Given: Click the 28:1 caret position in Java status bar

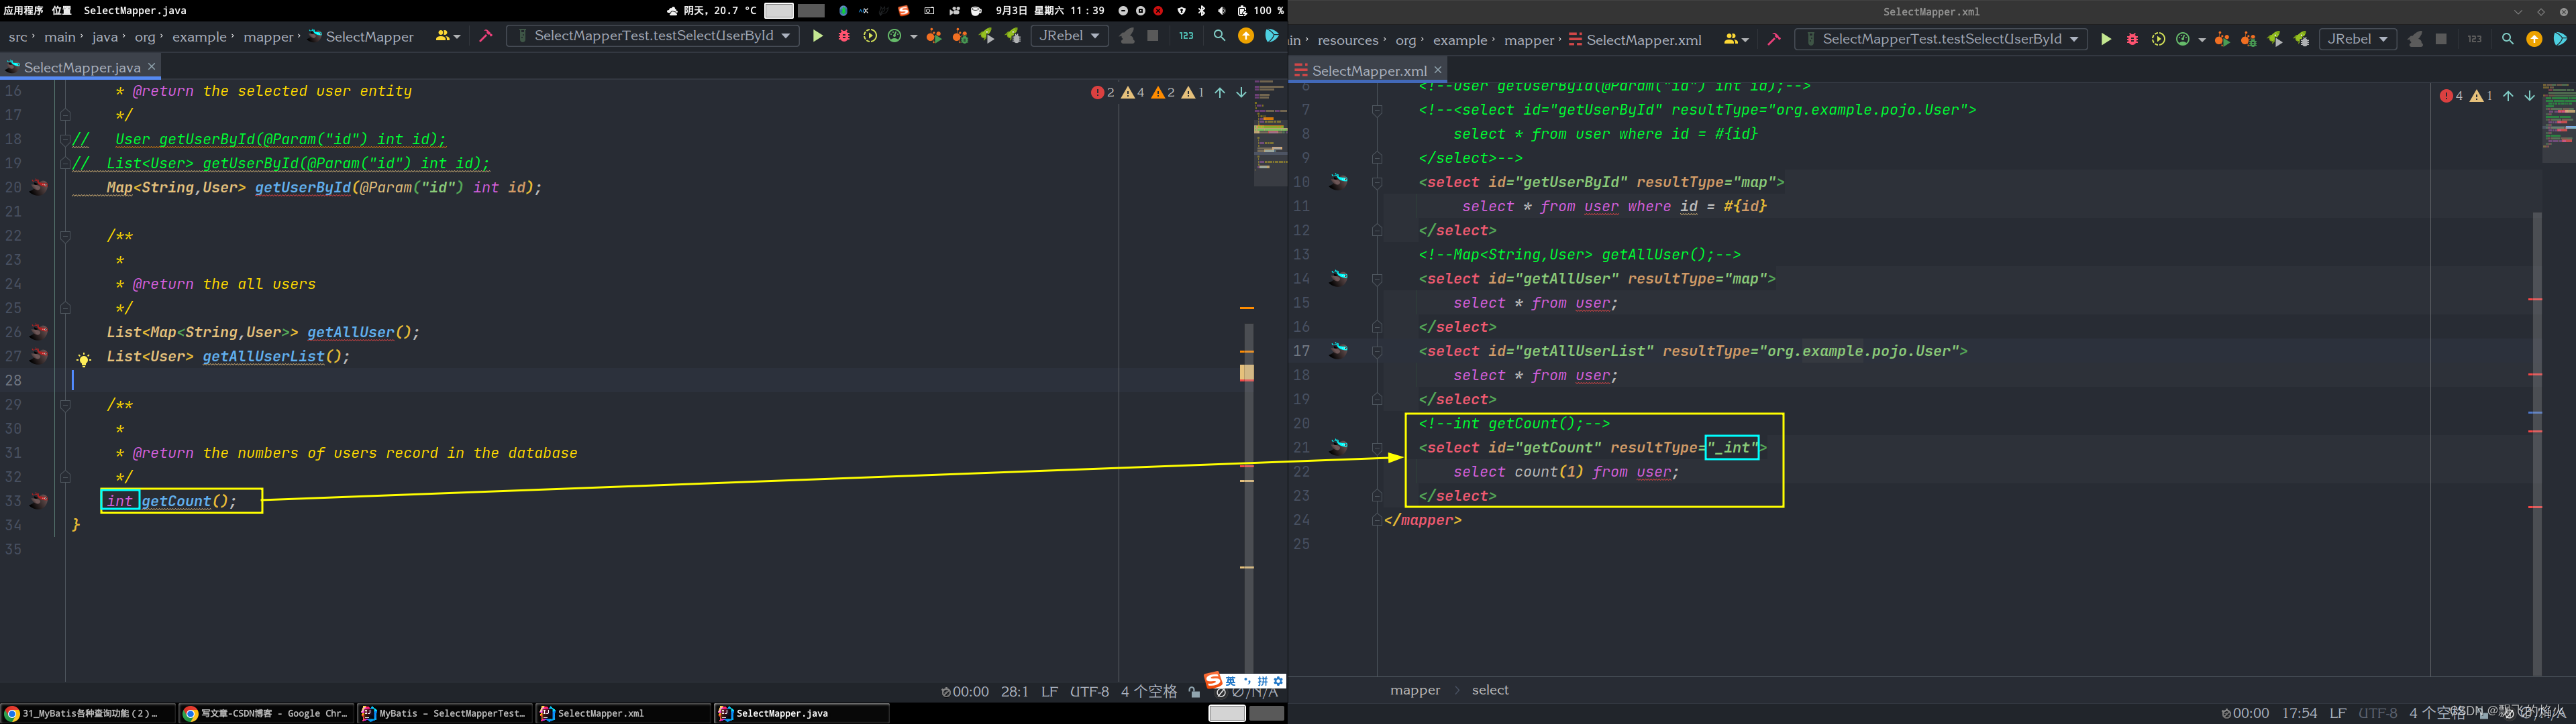Looking at the screenshot, I should tap(1014, 691).
